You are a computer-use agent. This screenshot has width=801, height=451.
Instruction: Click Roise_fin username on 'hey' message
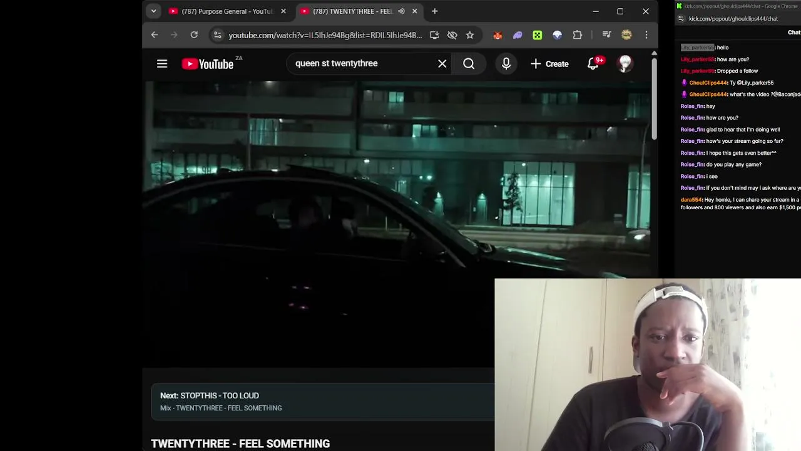tap(692, 106)
